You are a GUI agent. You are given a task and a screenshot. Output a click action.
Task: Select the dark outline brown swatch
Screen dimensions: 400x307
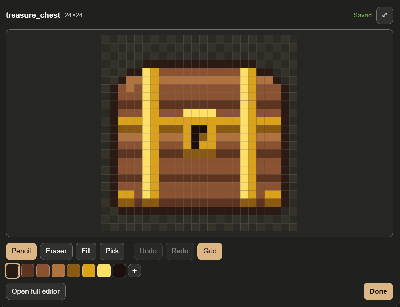(x=13, y=271)
